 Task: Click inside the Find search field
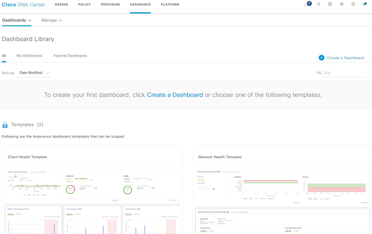point(341,73)
